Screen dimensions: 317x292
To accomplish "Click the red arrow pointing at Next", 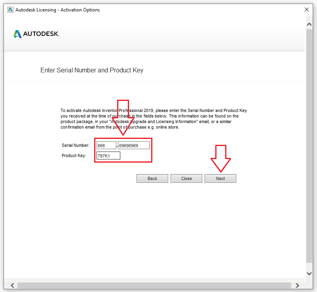I will coord(220,158).
